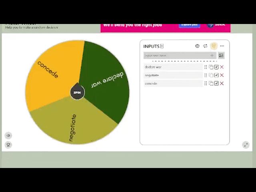Grab the drag handle for negotiate
This screenshot has height=192, width=256.
[206, 75]
